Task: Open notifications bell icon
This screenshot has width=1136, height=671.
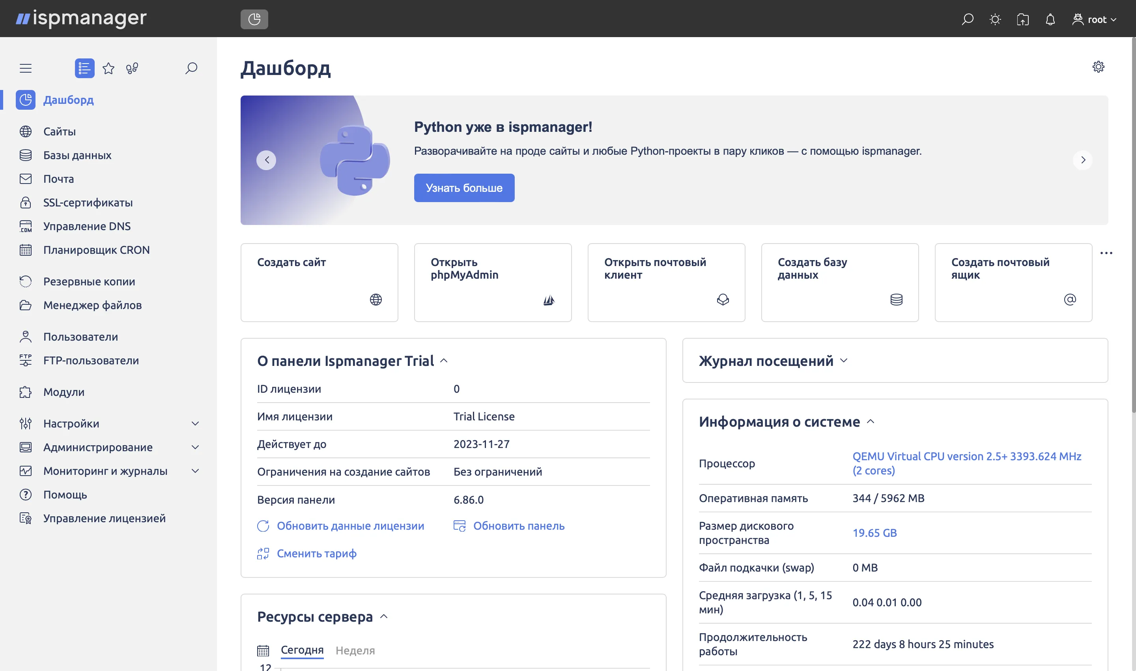Action: (1050, 19)
